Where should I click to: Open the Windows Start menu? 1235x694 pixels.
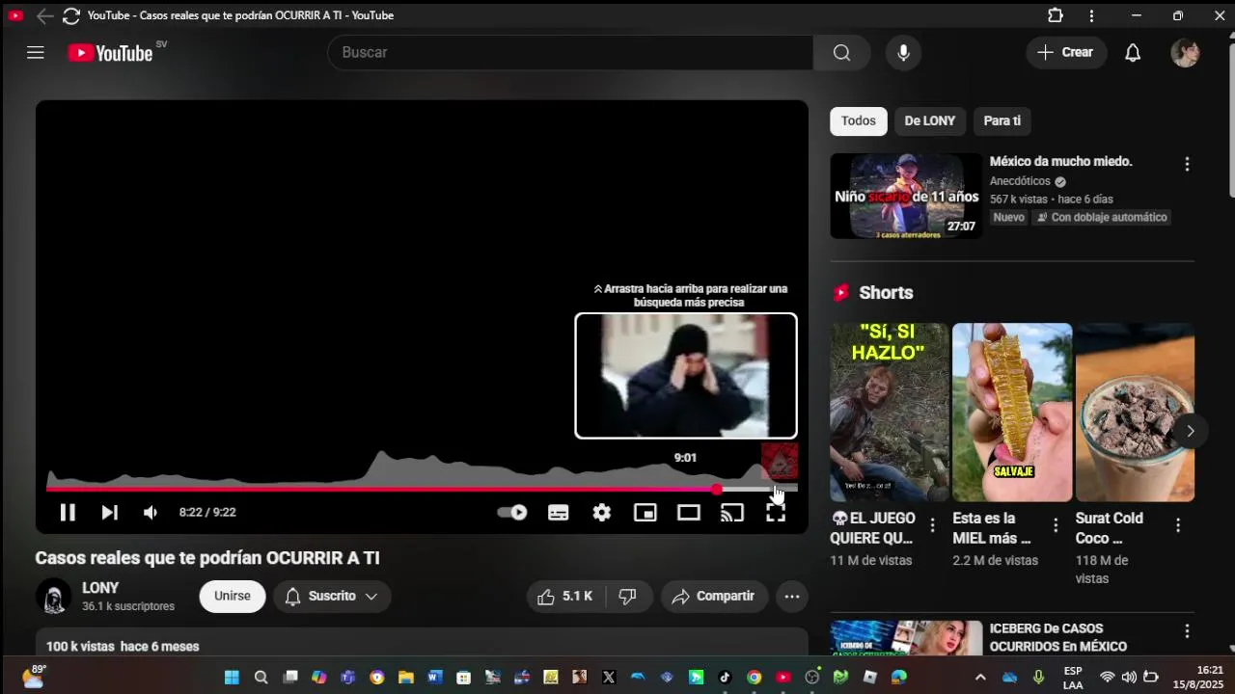pos(232,678)
